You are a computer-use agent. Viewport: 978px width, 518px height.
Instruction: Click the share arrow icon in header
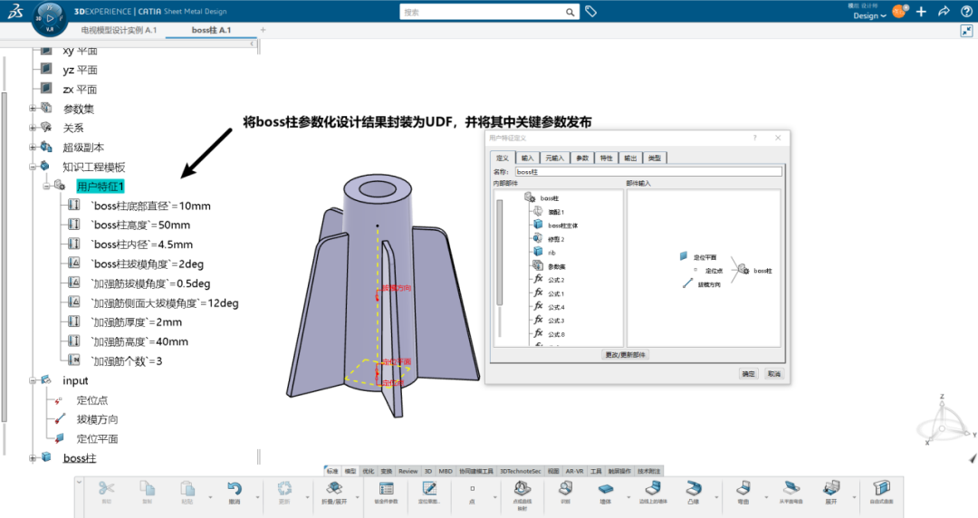[x=943, y=12]
